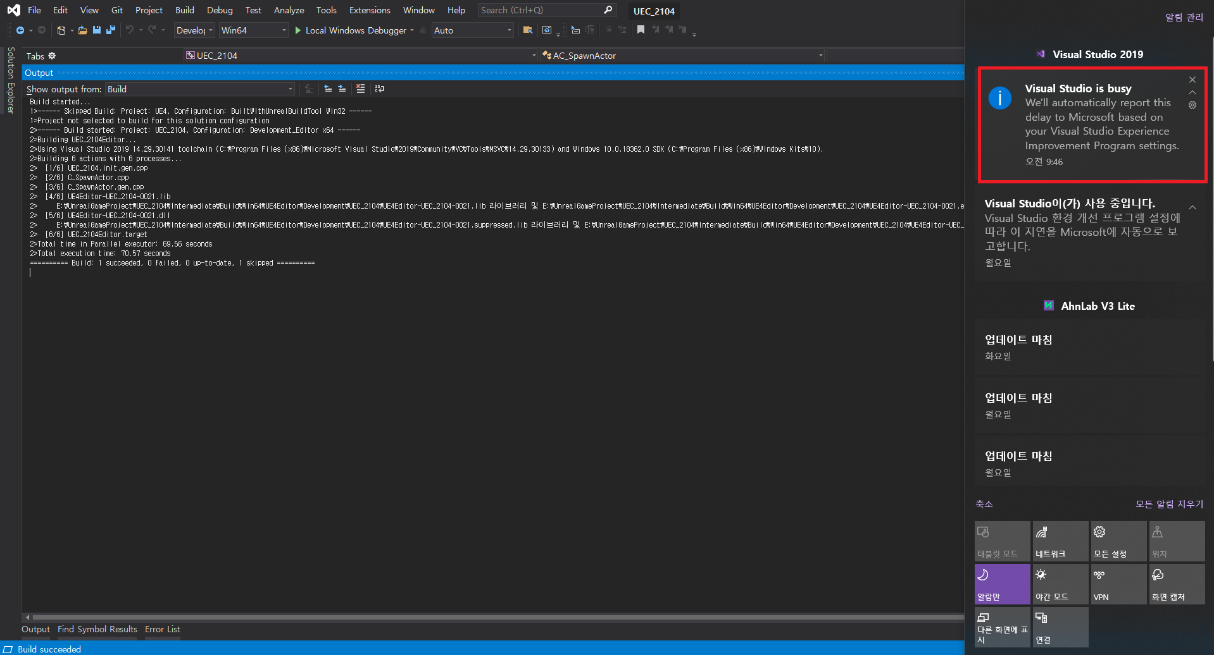Image resolution: width=1214 pixels, height=655 pixels.
Task: Click the Go to Next Message icon
Action: (x=342, y=89)
